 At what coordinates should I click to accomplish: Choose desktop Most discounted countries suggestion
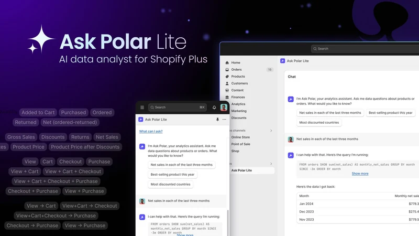pos(319,123)
